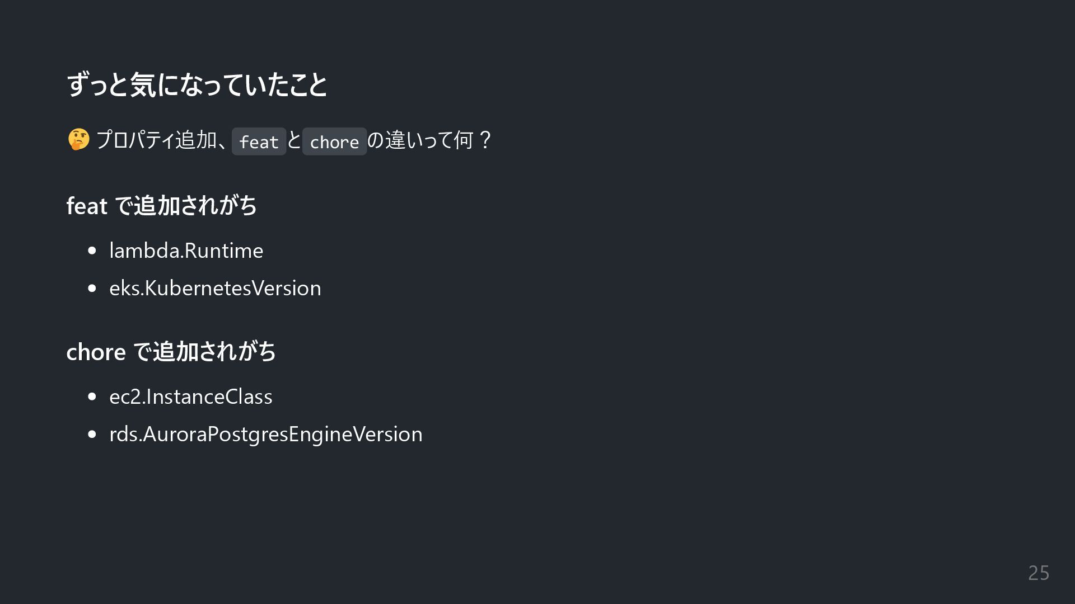Click the bullet before lambda.Runtime
This screenshot has width=1075, height=604.
pos(92,251)
